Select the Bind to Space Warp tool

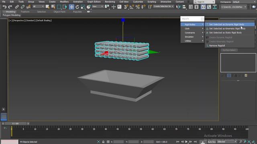click(x=29, y=7)
